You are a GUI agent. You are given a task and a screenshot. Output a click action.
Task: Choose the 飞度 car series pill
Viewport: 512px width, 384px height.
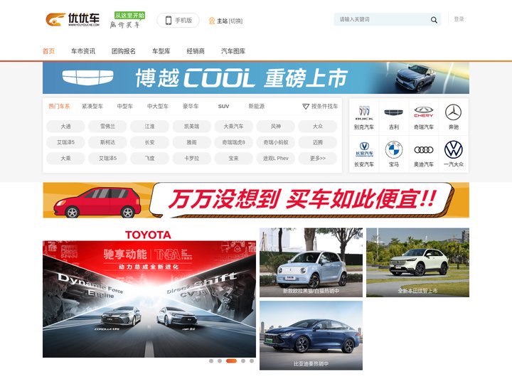coord(149,159)
